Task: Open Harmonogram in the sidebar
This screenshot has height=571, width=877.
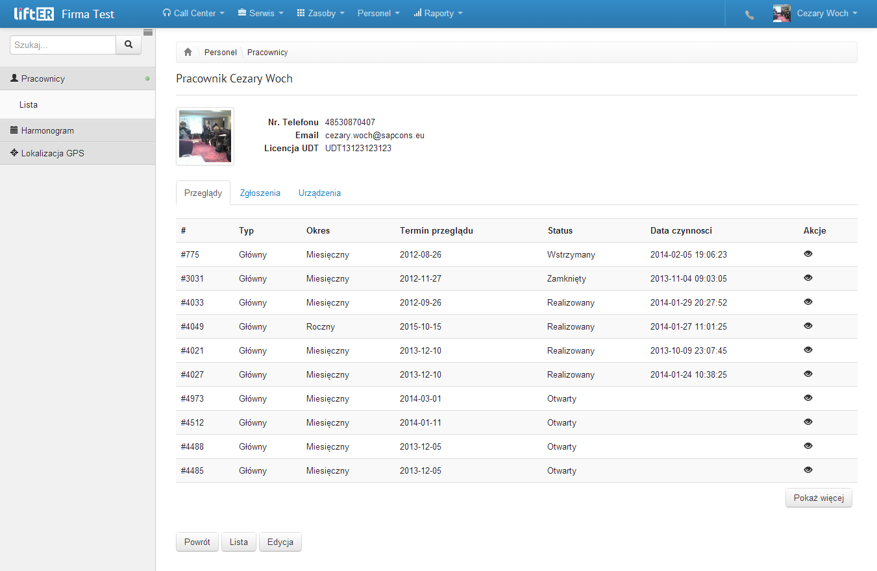Action: pos(78,130)
